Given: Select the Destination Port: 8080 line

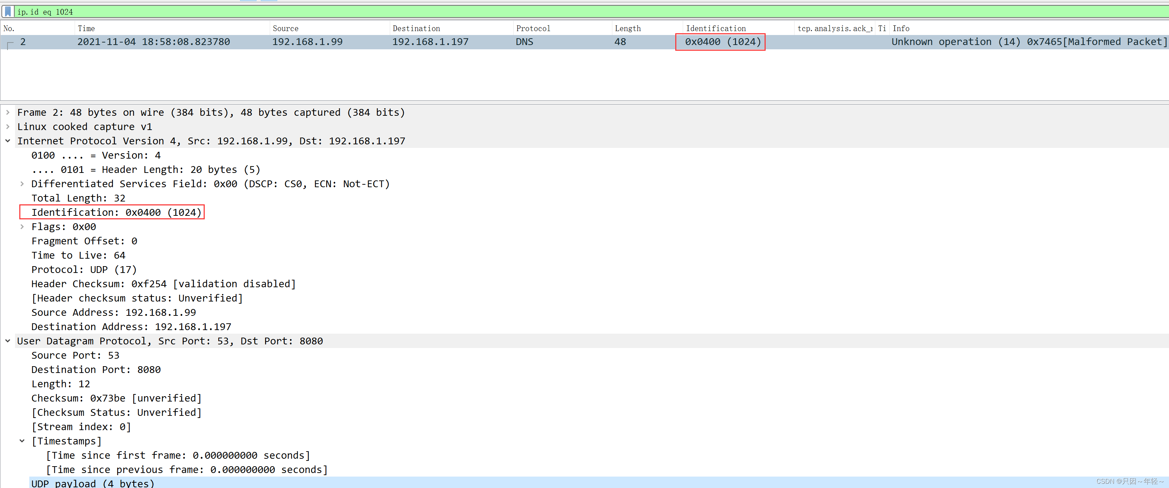Looking at the screenshot, I should coord(96,369).
